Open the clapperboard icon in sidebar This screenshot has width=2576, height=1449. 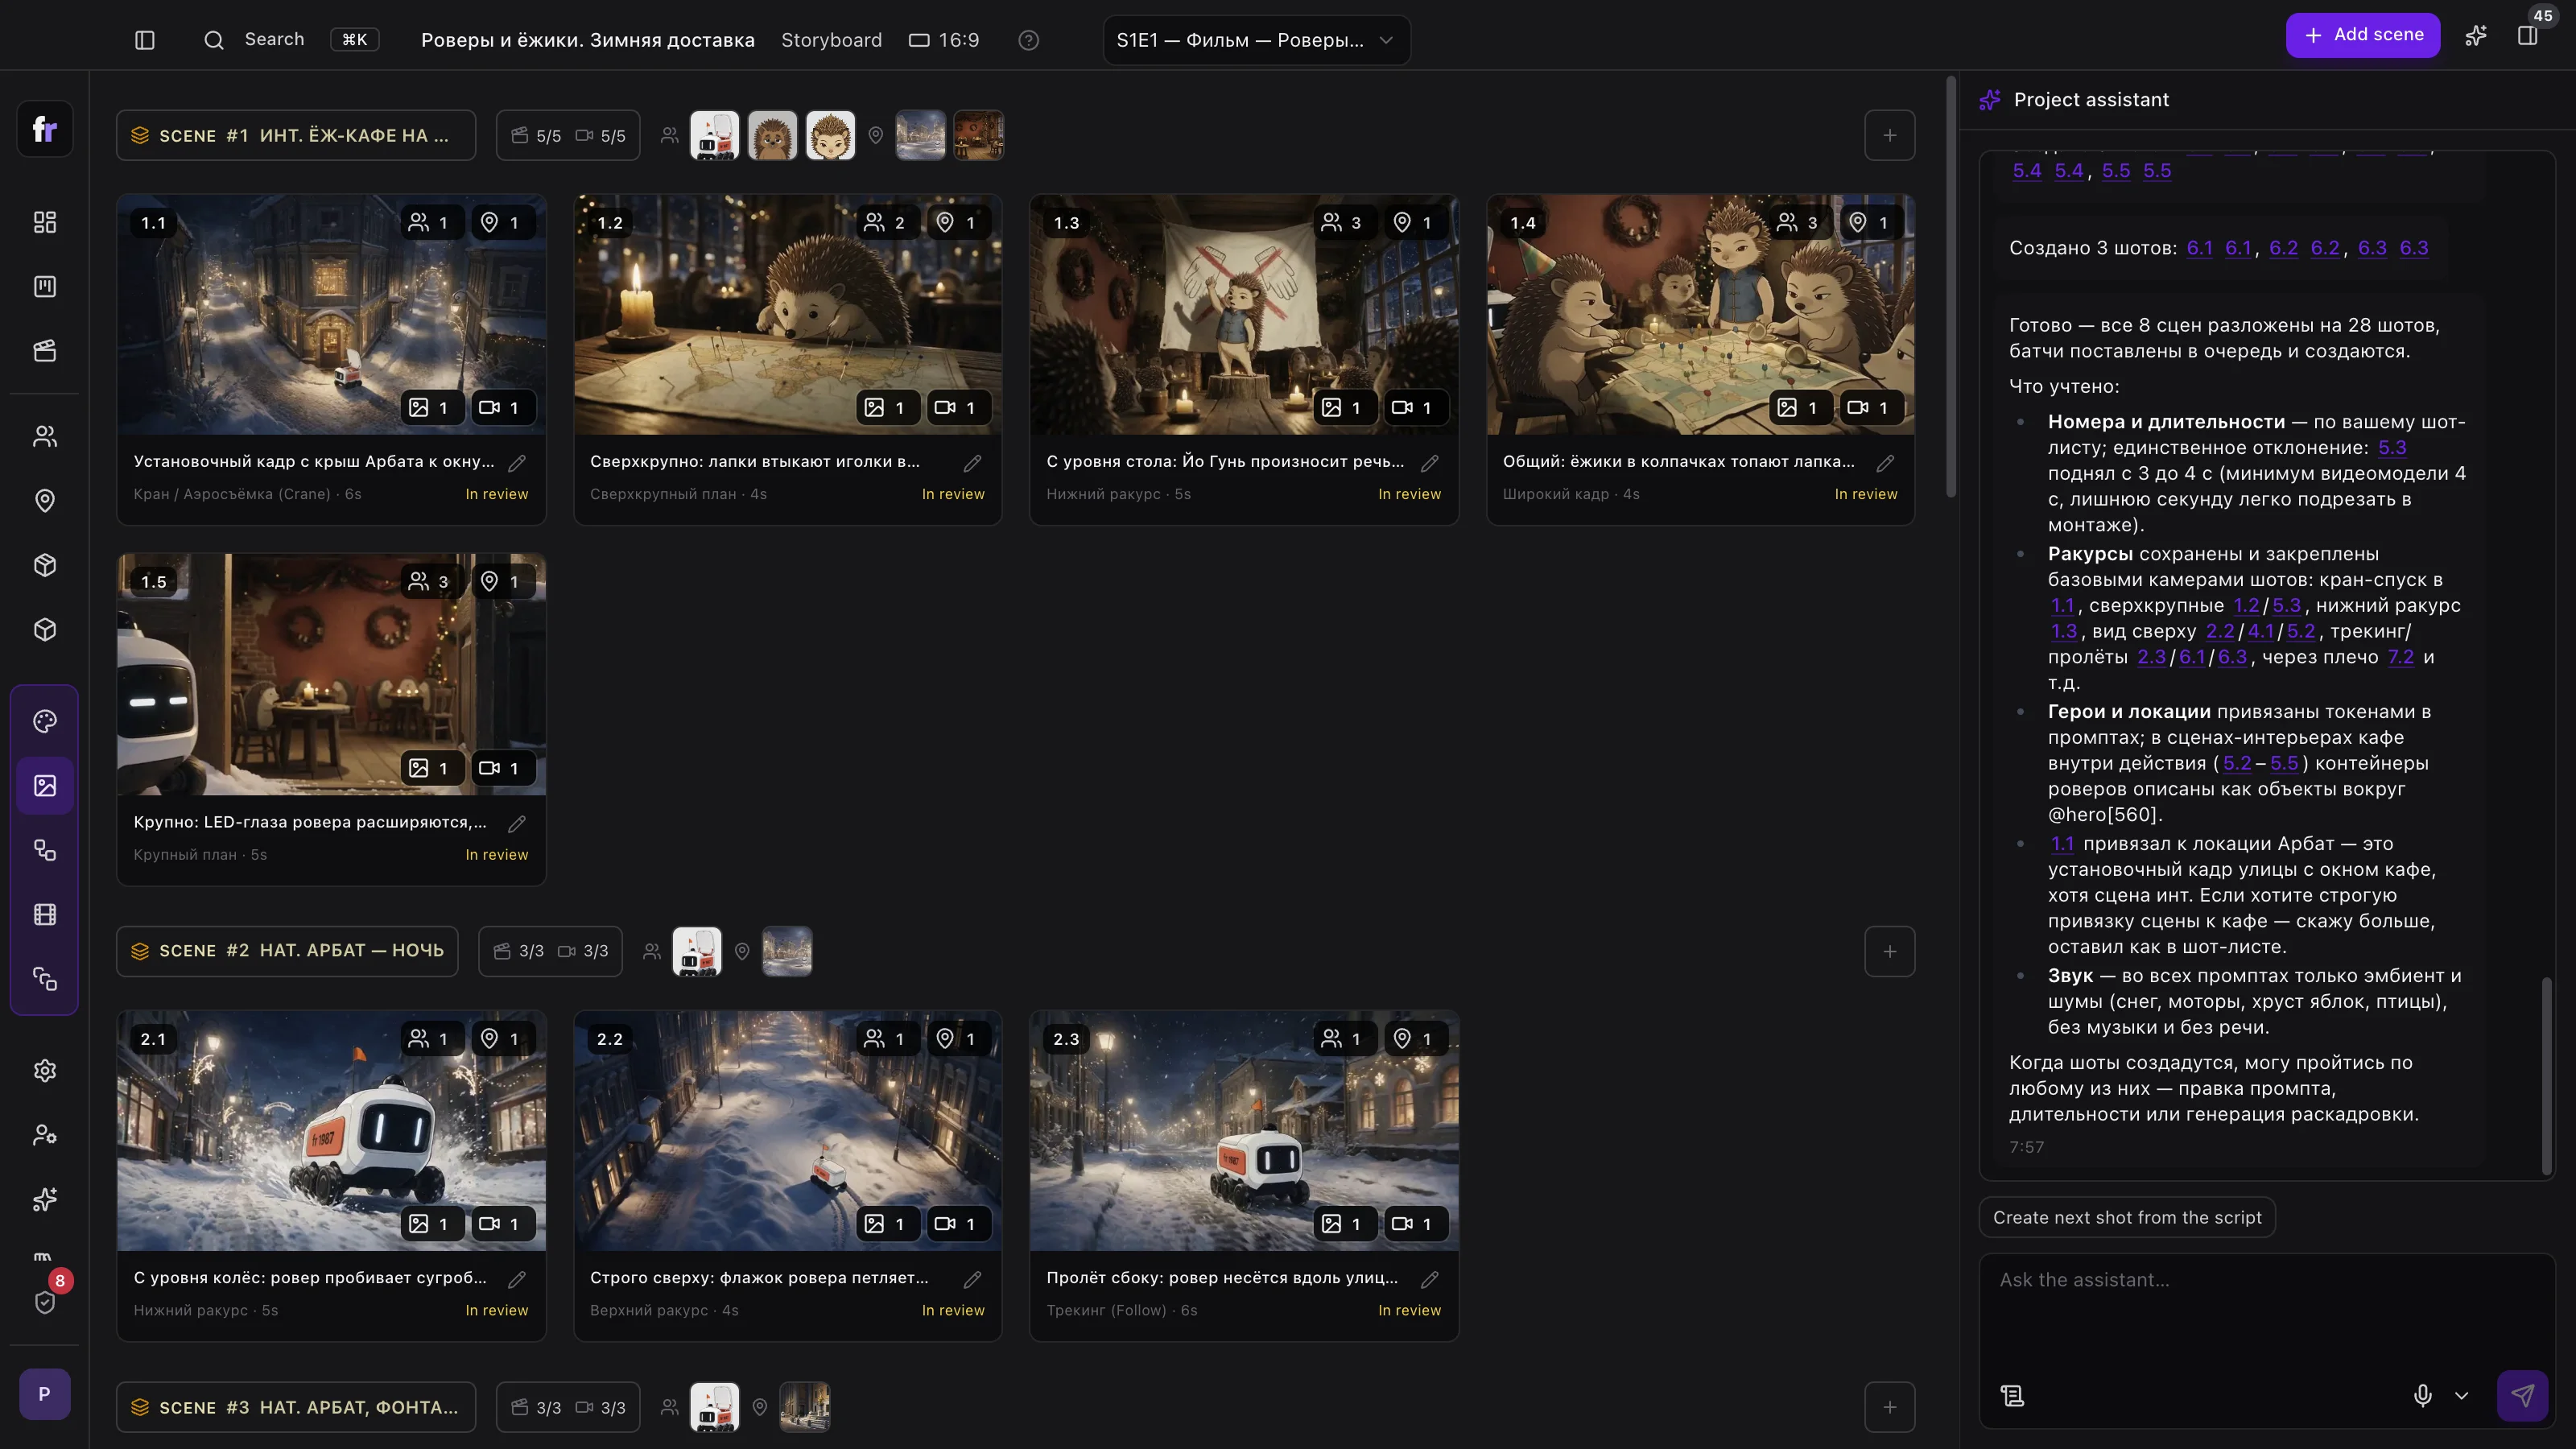45,351
